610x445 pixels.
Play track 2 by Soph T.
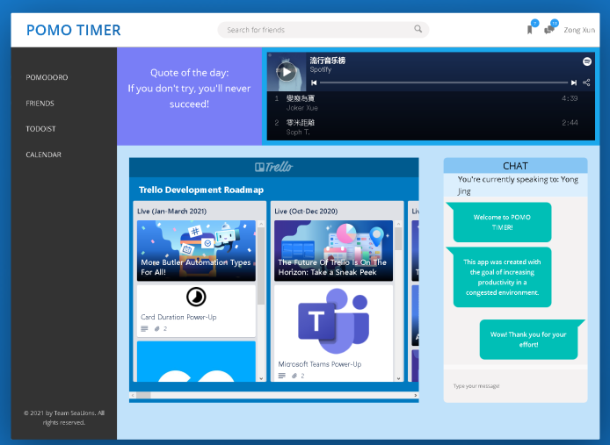coord(431,127)
